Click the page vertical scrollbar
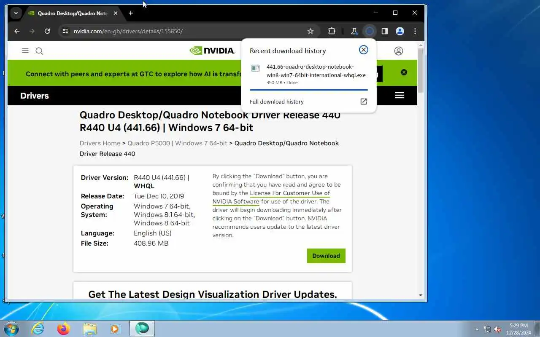Image resolution: width=540 pixels, height=337 pixels. 420,71
